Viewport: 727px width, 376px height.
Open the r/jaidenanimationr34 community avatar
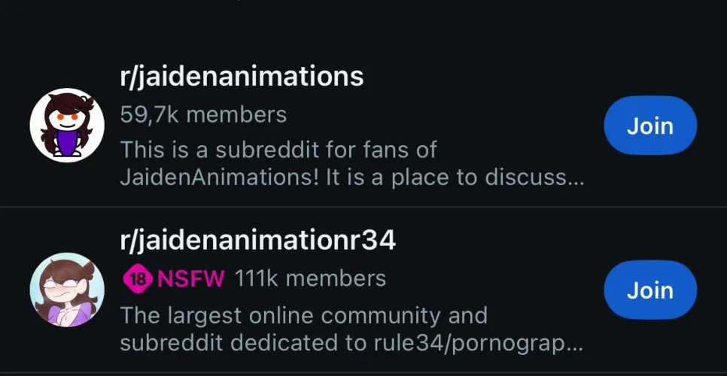coord(66,290)
